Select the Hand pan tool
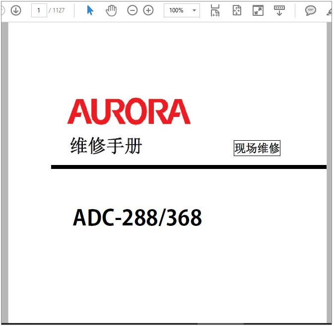 click(111, 10)
